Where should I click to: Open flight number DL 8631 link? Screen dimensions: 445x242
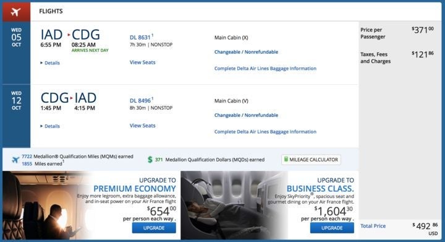pos(140,37)
